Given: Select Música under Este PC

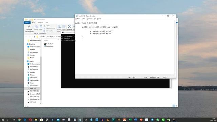Looking at the screenshot, I should coord(31,75).
